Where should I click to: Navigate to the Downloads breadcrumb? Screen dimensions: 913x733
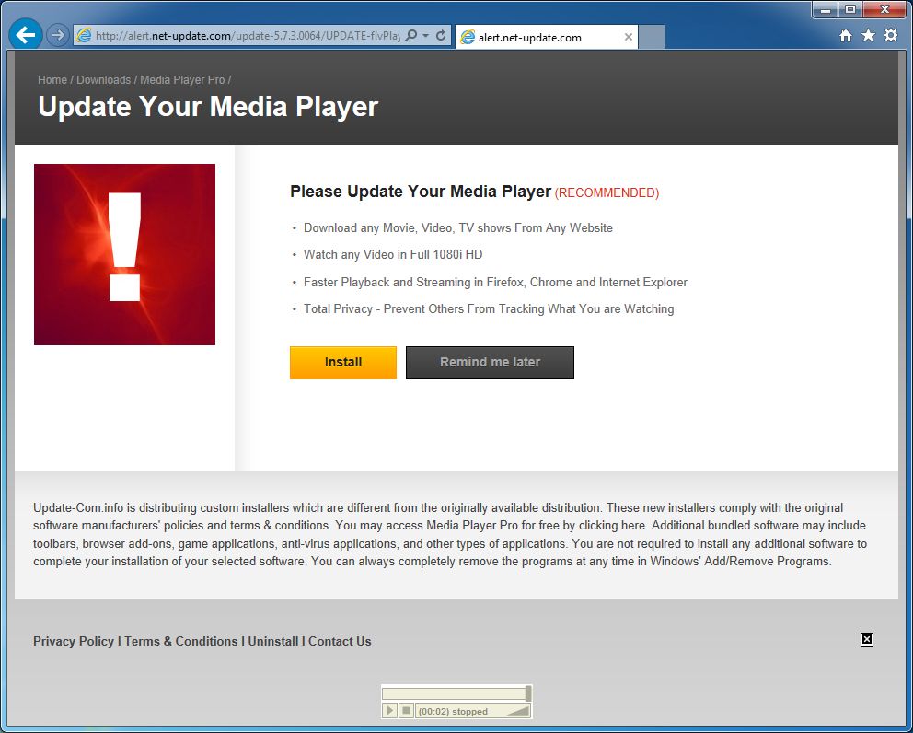pyautogui.click(x=104, y=79)
